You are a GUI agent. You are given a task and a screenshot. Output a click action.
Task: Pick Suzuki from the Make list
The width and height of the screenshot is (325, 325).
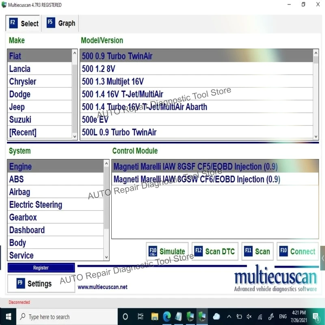coord(39,119)
